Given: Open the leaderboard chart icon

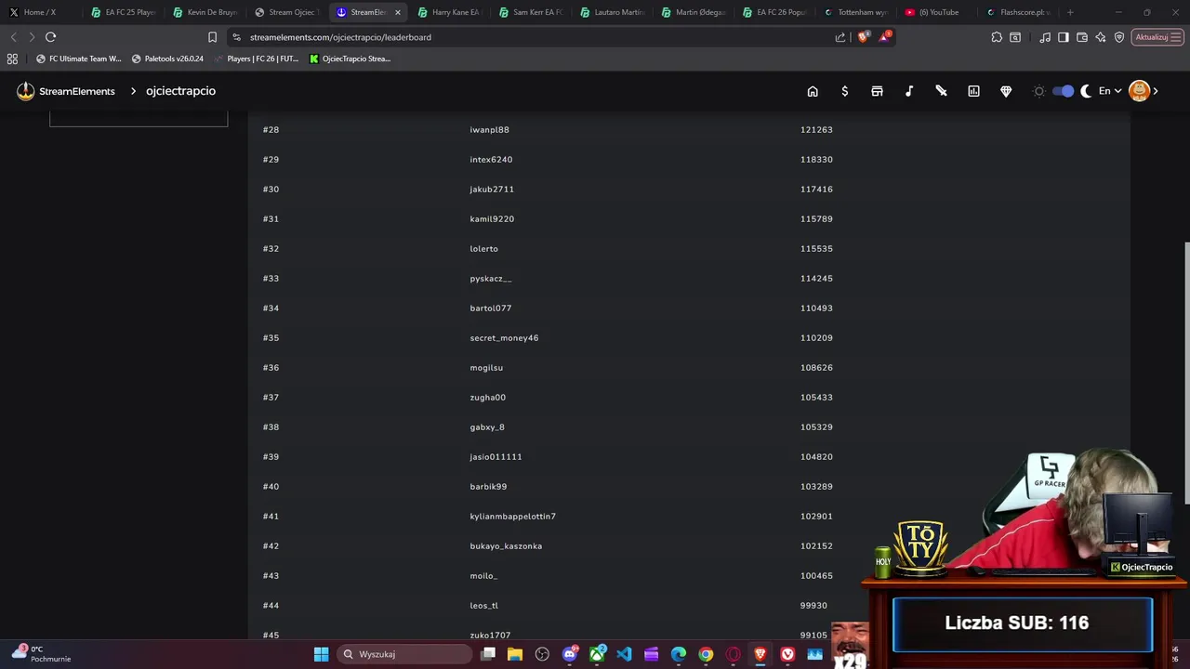Looking at the screenshot, I should coord(973,91).
